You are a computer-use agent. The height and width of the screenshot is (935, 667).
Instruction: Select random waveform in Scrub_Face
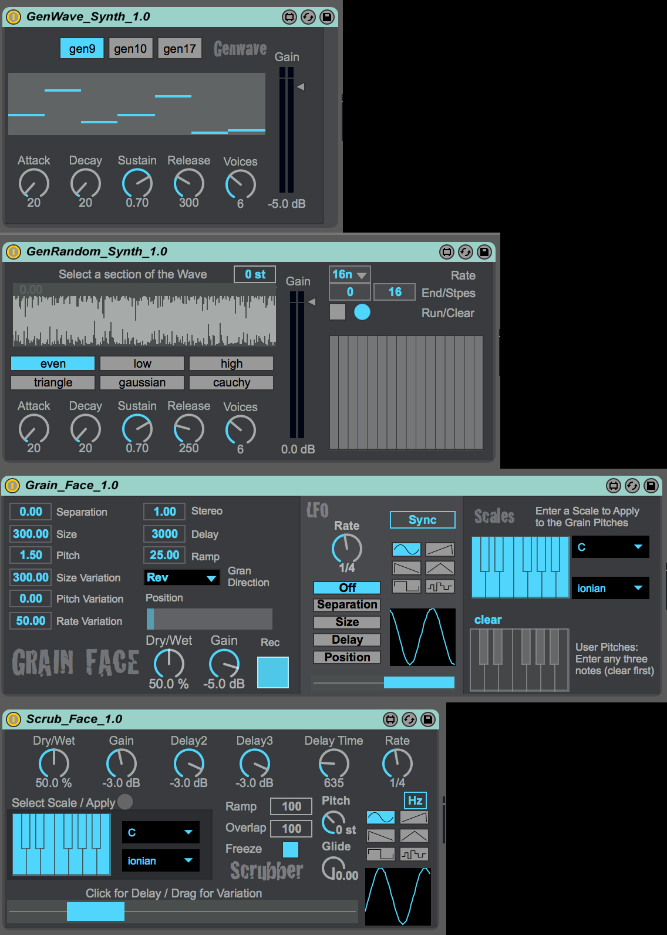(x=414, y=854)
